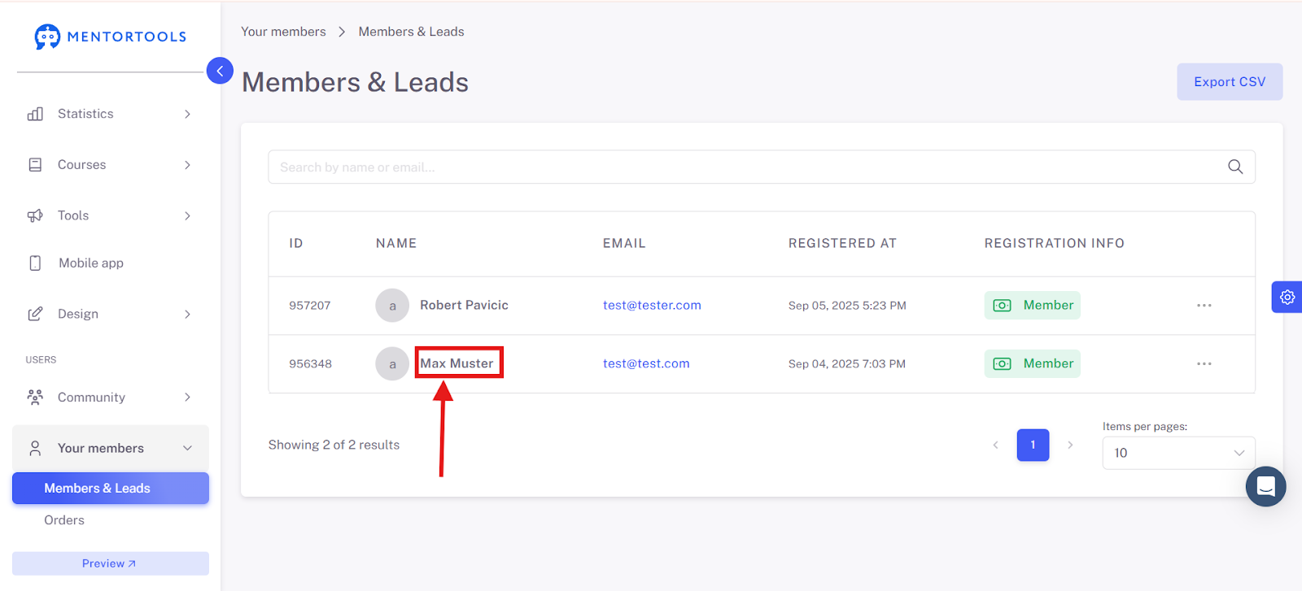Click the NAME column header
Viewport: 1302px width, 591px height.
pyautogui.click(x=396, y=243)
